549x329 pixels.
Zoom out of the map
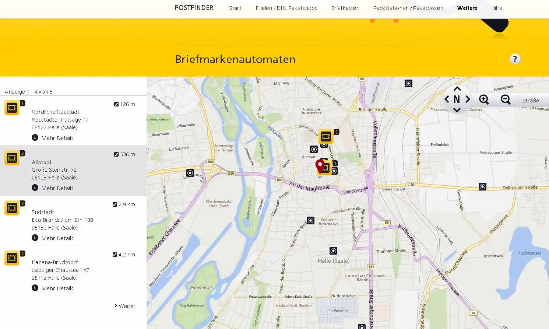[x=506, y=99]
